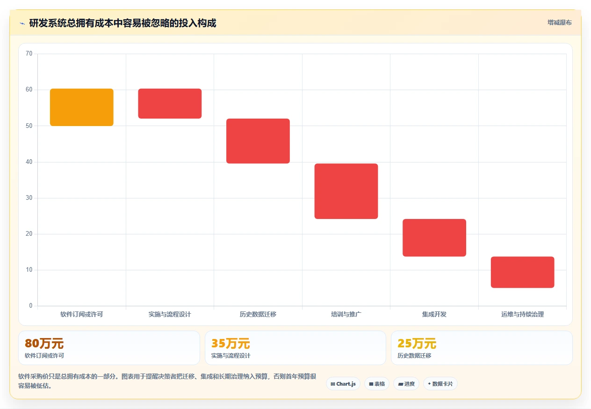Click the 软件订阅或许可 x-axis label
591x409 pixels.
82,314
